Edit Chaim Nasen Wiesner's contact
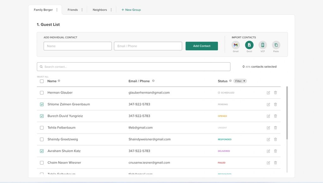 [x=268, y=163]
